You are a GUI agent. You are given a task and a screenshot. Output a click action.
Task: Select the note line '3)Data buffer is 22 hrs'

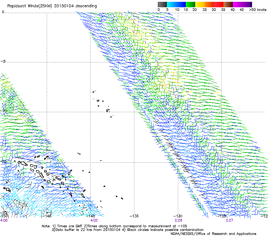tap(127, 230)
